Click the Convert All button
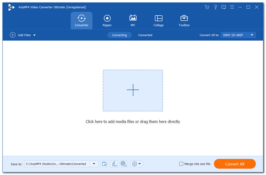This screenshot has height=175, width=266. (235, 164)
